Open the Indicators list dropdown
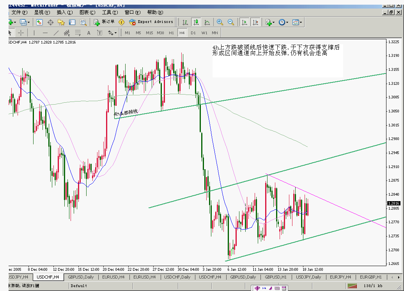Viewport: 404px width, 291px height. (270, 22)
